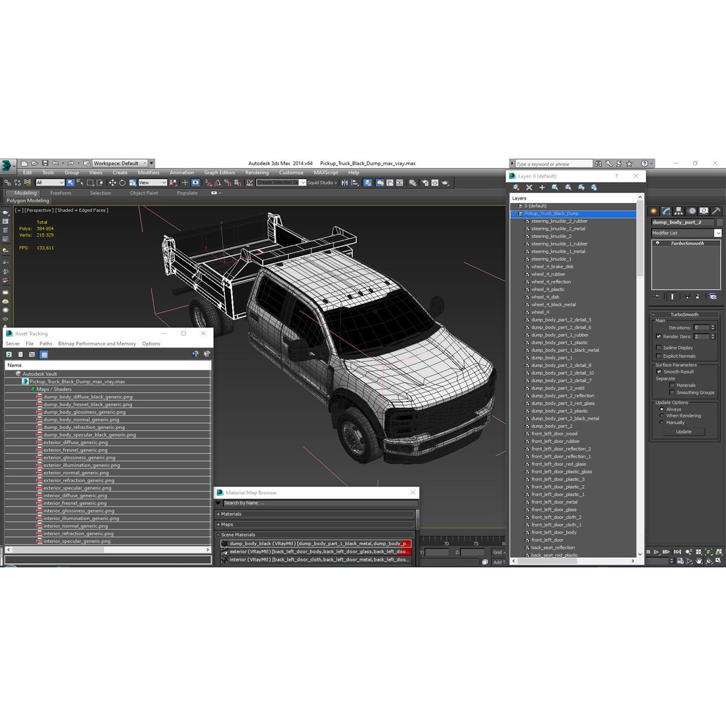Click the Refresh icon in Asset Tracking
Screen dimensions: 726x726
pos(9,355)
